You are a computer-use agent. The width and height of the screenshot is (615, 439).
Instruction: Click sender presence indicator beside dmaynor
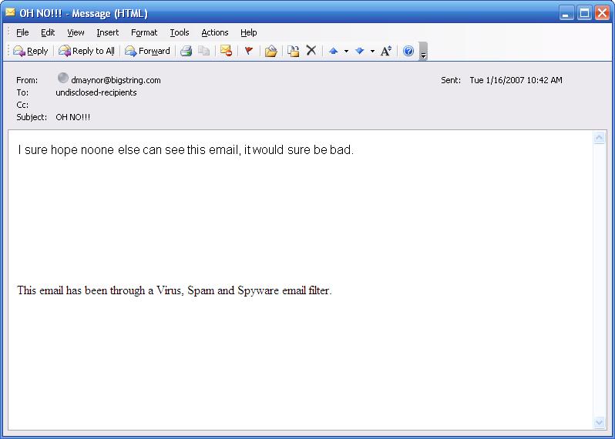pyautogui.click(x=62, y=78)
